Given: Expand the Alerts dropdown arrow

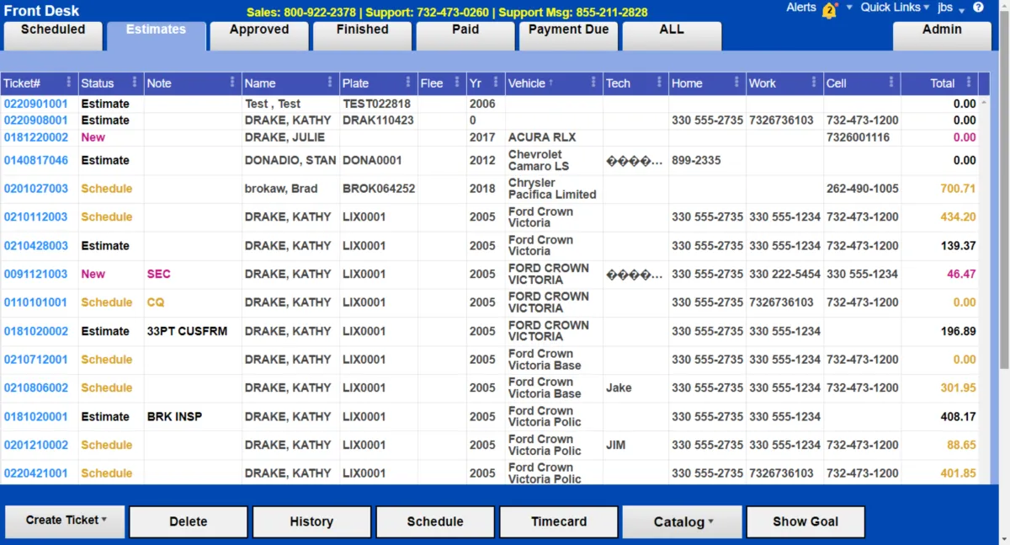Looking at the screenshot, I should click(849, 8).
